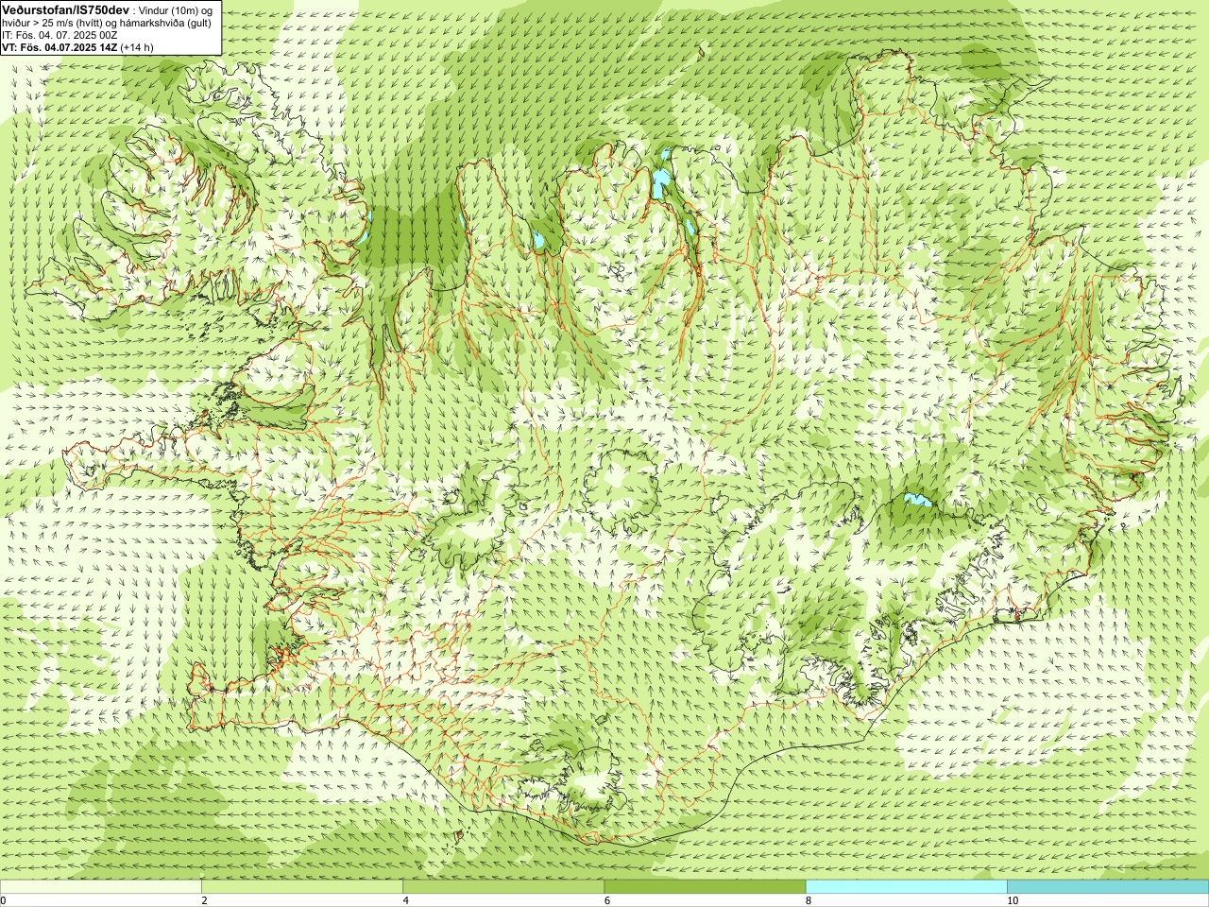Viewport: 1209px width, 907px height.
Task: Click the legend tick label '4'
Action: [406, 900]
